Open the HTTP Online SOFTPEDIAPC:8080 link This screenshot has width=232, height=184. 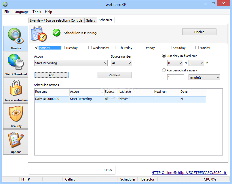pyautogui.click(x=189, y=172)
